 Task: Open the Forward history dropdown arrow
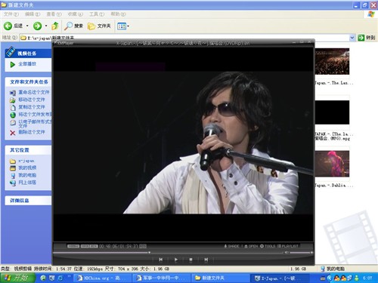tap(46, 26)
